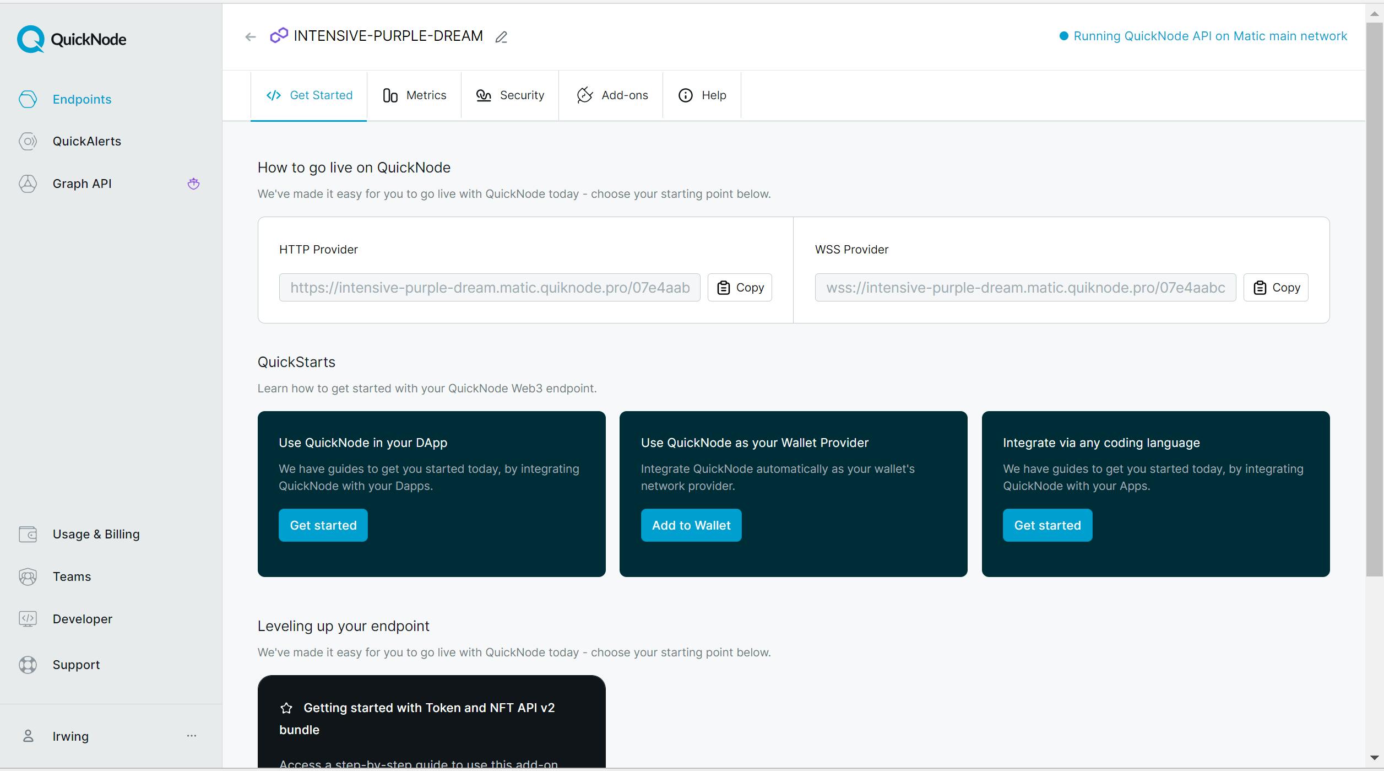This screenshot has width=1384, height=771.
Task: Open the Support page
Action: click(x=76, y=665)
